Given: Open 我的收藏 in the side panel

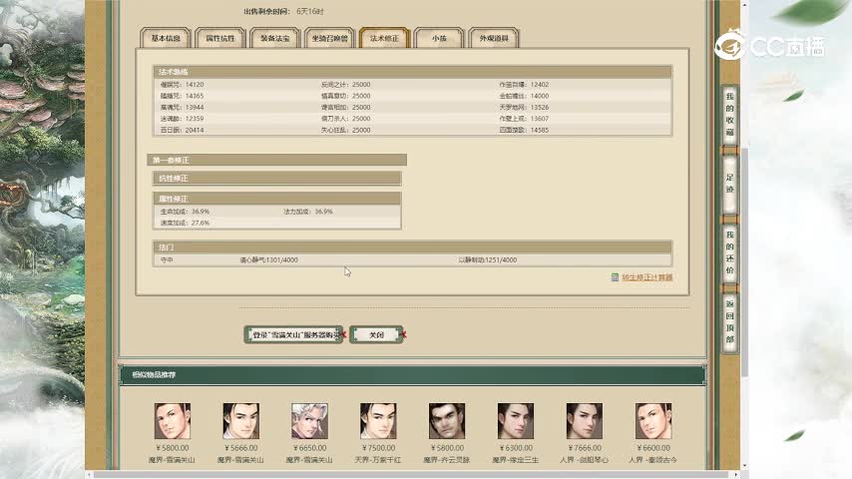Looking at the screenshot, I should (x=729, y=114).
